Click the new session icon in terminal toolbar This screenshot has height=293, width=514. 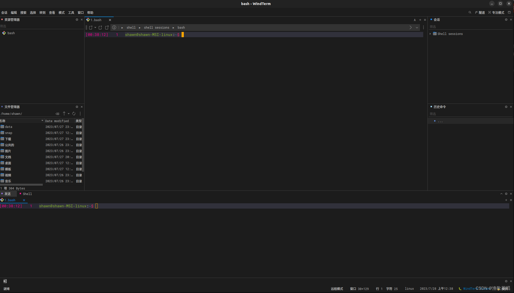(x=91, y=28)
